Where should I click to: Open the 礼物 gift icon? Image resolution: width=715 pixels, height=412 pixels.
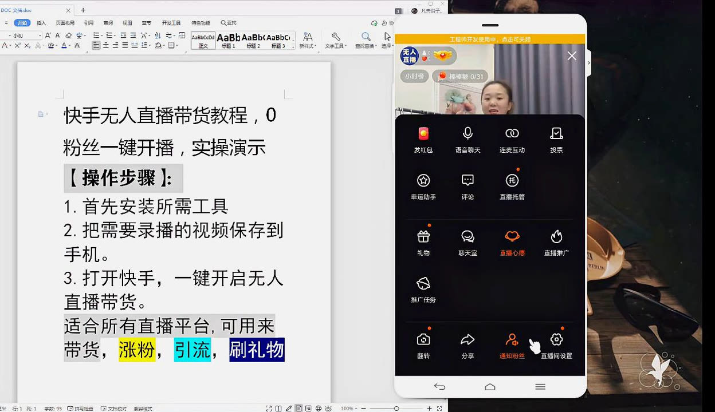423,236
